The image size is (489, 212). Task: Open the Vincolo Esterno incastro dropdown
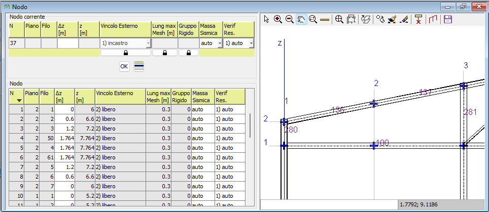point(148,44)
